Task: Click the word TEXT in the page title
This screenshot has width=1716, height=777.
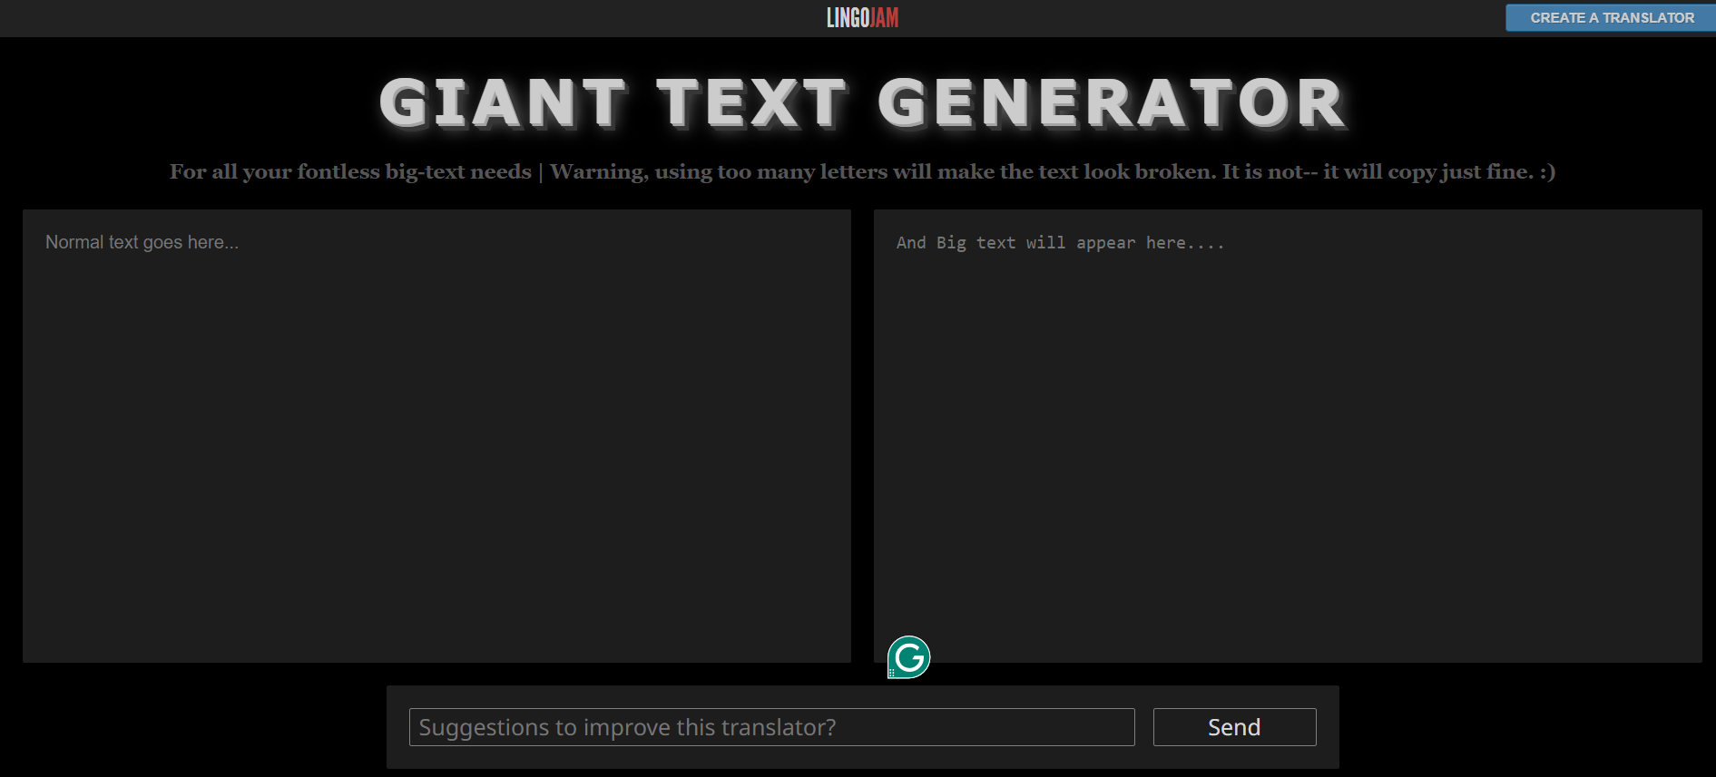Action: (751, 102)
